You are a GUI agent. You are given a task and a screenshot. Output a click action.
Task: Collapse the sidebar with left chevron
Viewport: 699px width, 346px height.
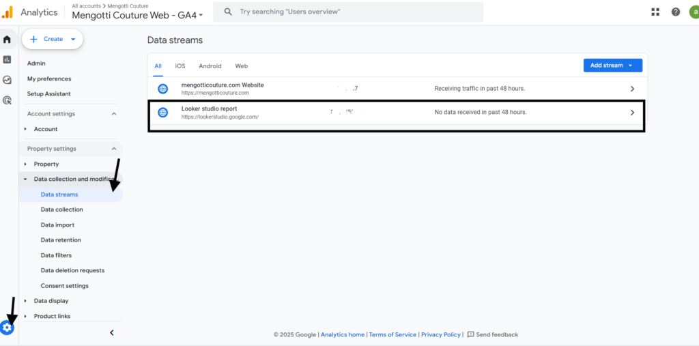pyautogui.click(x=112, y=332)
